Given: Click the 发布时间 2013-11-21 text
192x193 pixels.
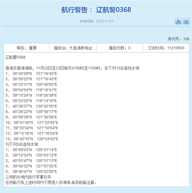Looking at the screenshot, I should [96, 21].
